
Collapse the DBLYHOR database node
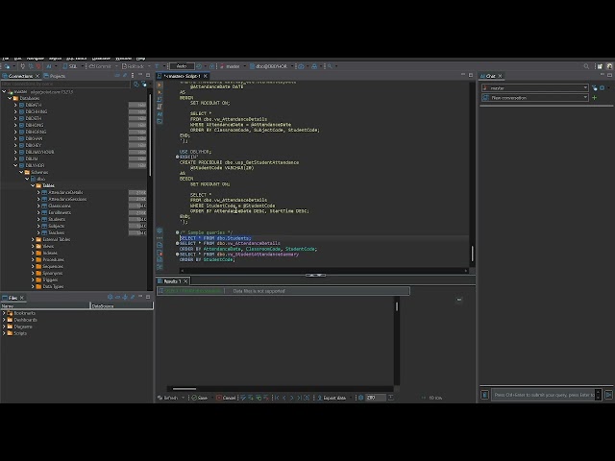point(15,165)
